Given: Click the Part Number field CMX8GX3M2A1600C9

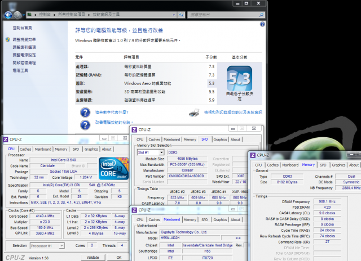Looking at the screenshot, I should [186, 176].
